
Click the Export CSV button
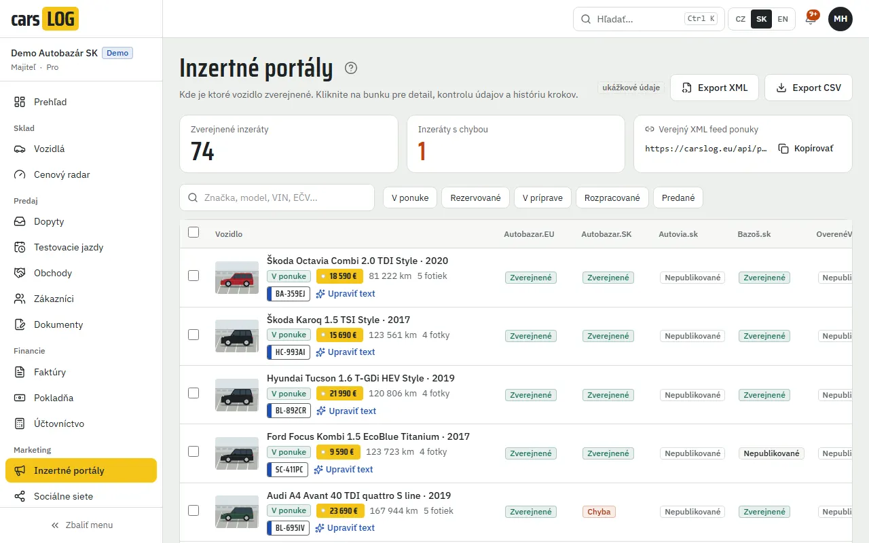point(809,88)
